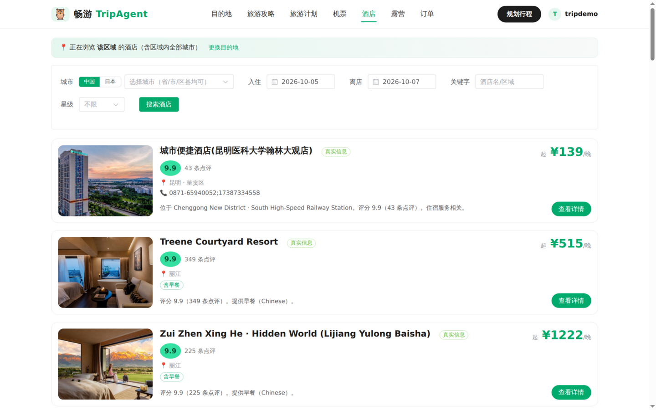Click the 搜索酒店 button
Screen dimensions: 656x410
point(159,104)
